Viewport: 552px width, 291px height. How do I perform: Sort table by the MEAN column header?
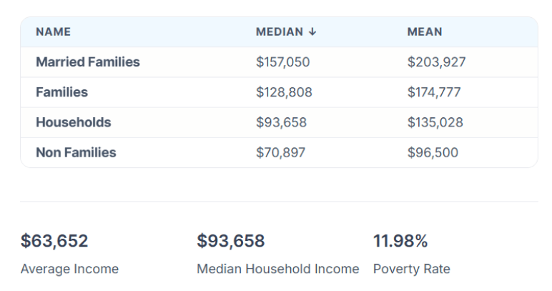(425, 32)
